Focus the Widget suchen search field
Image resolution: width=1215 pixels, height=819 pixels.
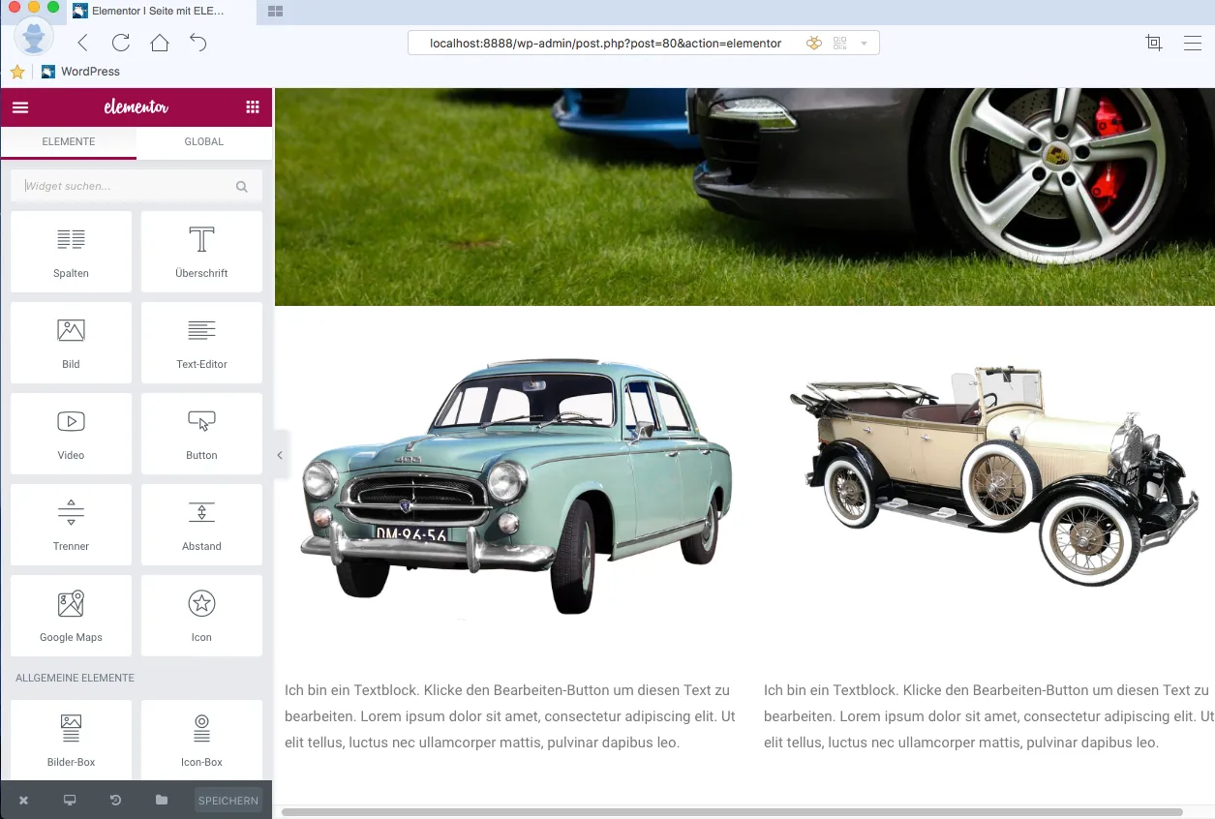click(137, 186)
